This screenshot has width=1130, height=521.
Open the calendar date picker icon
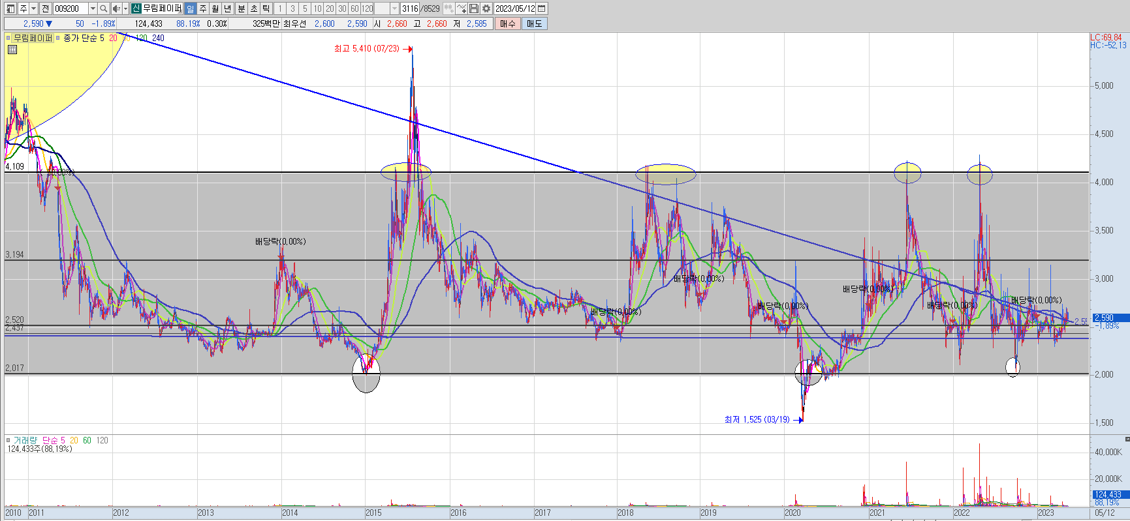click(x=541, y=8)
